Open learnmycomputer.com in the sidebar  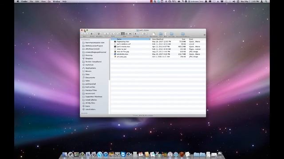tap(95, 42)
